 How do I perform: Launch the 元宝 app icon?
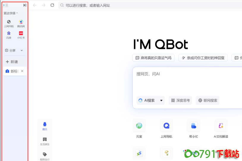[139, 126]
